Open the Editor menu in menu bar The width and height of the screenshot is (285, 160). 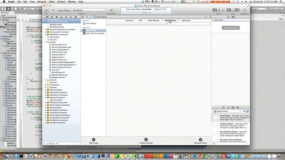coord(52,1)
